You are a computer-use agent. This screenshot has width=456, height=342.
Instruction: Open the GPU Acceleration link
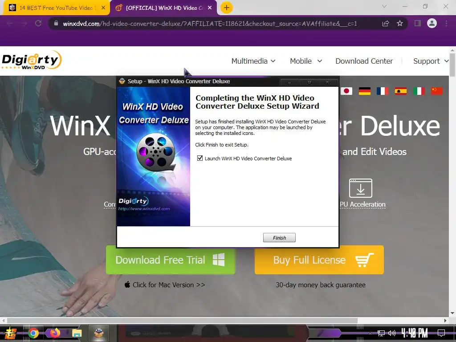[x=362, y=204]
